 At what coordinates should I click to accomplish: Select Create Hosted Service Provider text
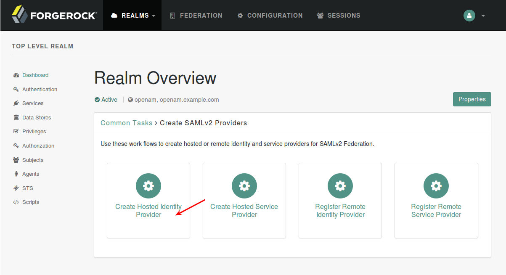[x=244, y=211]
